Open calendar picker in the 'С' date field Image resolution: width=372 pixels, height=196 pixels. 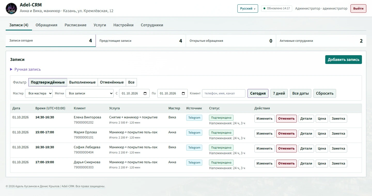(x=145, y=93)
